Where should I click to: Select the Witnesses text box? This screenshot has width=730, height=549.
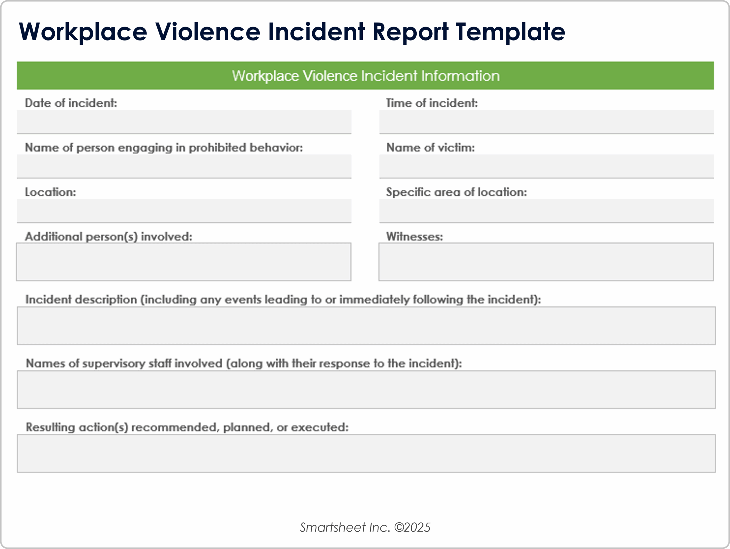pyautogui.click(x=546, y=262)
